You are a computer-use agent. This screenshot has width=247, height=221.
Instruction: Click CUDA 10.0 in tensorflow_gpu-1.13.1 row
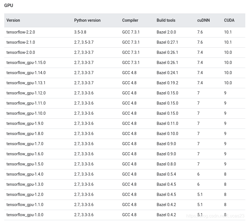tap(228, 83)
